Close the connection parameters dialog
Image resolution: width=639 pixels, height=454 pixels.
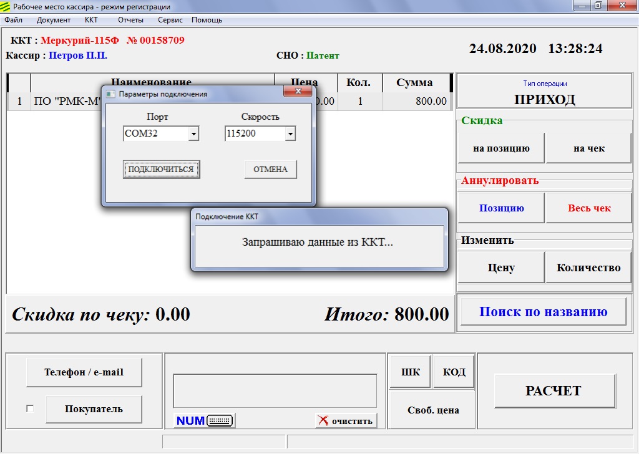tap(297, 92)
